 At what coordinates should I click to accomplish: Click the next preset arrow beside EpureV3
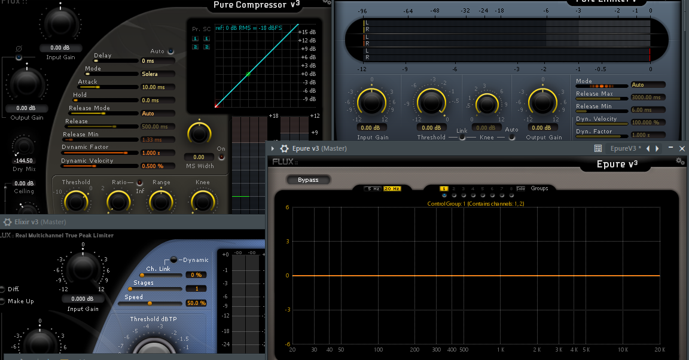[657, 148]
